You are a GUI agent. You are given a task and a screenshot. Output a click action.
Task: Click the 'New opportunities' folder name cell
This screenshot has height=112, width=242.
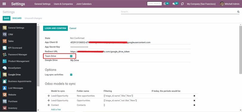point(86,96)
